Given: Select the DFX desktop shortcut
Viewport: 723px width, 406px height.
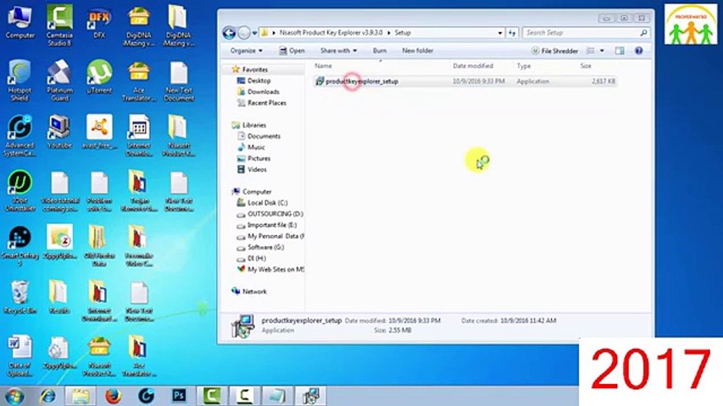Looking at the screenshot, I should [99, 24].
